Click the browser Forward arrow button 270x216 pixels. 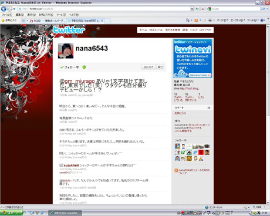(x=9, y=9)
